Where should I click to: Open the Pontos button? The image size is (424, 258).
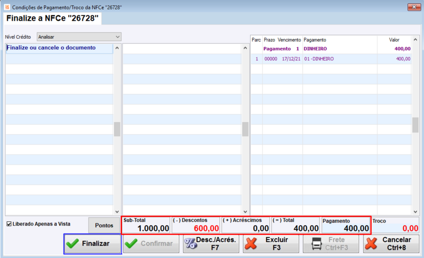(x=104, y=225)
